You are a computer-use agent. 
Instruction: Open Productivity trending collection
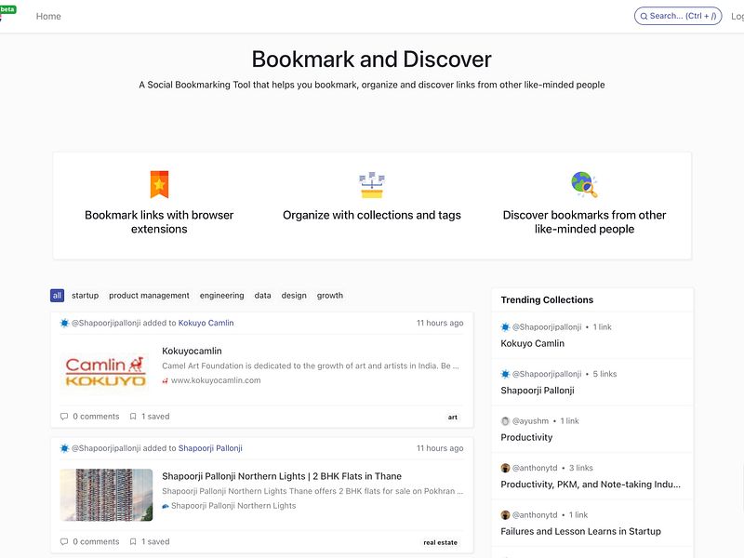526,437
